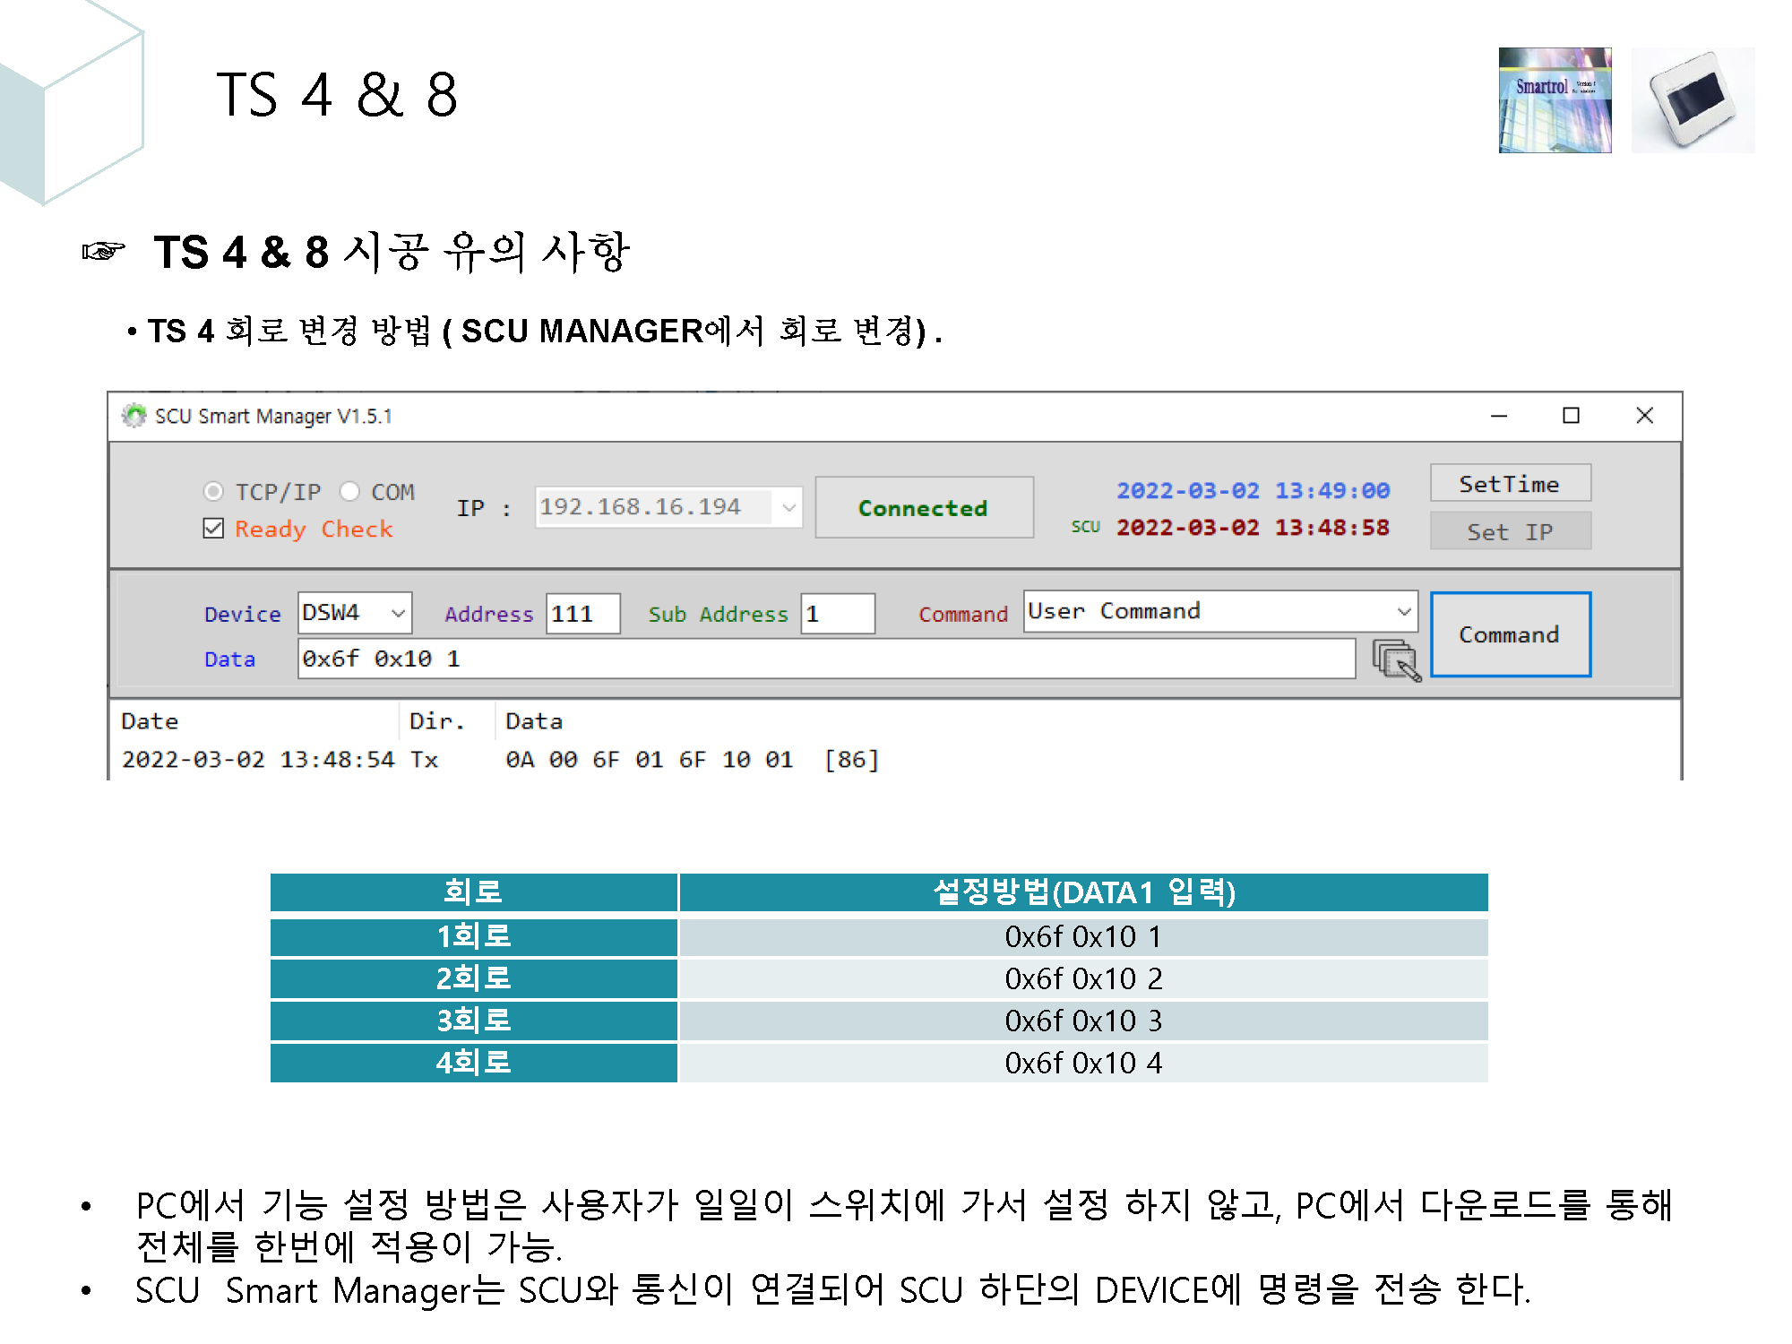The width and height of the screenshot is (1792, 1344).
Task: Select the COM radio button
Action: point(349,491)
